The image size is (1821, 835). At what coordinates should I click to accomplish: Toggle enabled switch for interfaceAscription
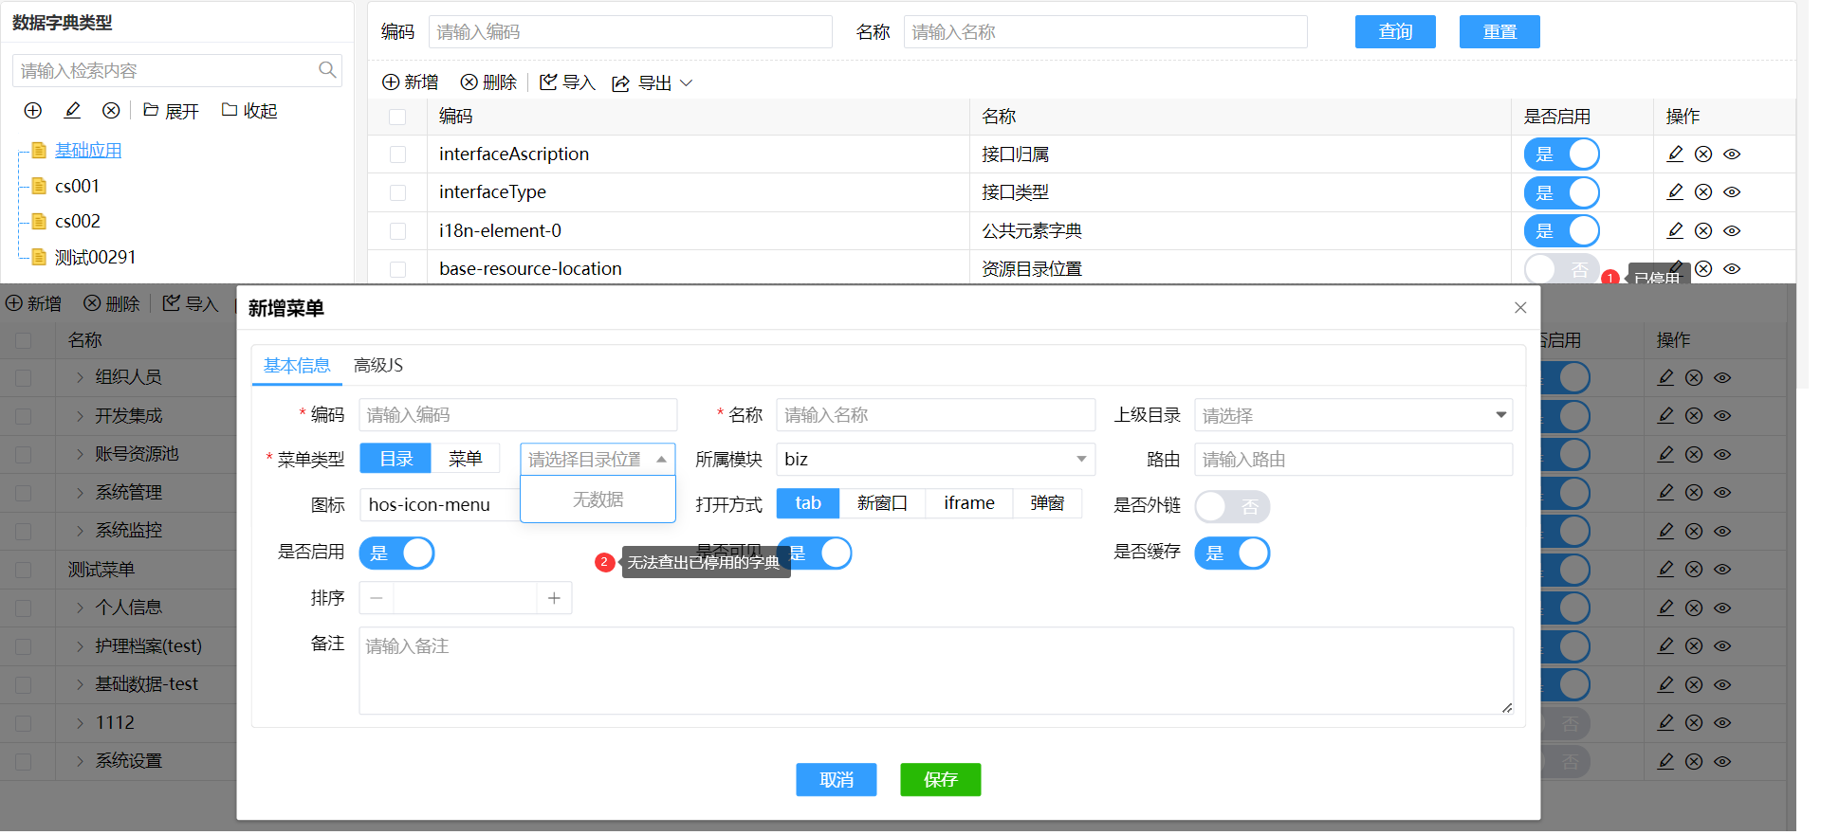tap(1562, 154)
